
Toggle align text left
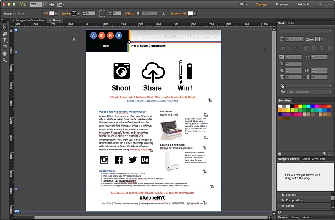coord(306,48)
